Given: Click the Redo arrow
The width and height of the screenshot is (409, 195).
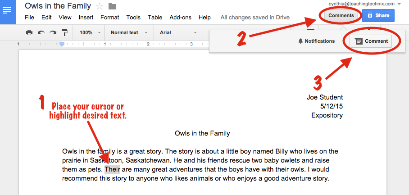Looking at the screenshot, I should point(53,32).
